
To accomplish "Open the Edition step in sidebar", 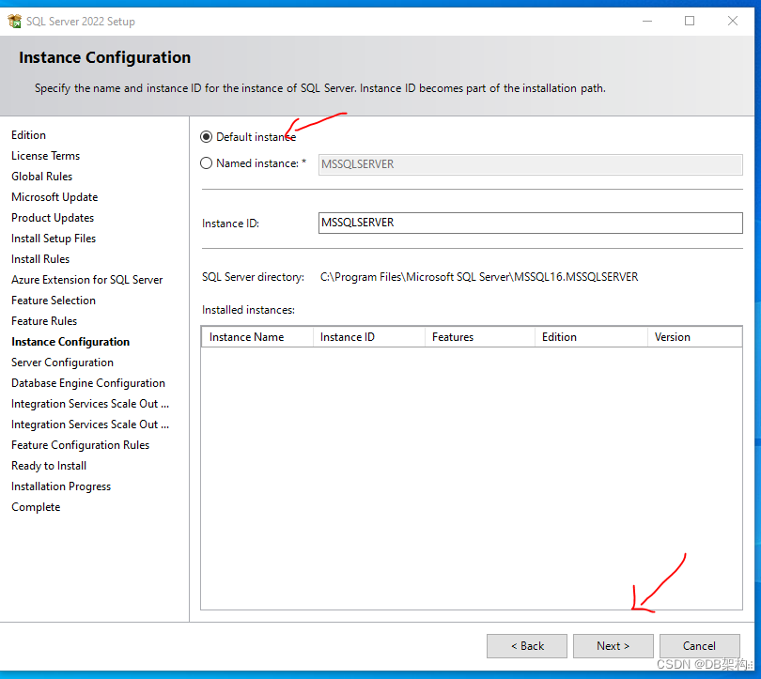I will point(28,134).
